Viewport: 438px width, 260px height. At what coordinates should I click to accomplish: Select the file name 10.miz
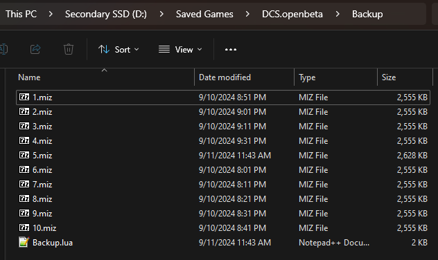point(44,228)
